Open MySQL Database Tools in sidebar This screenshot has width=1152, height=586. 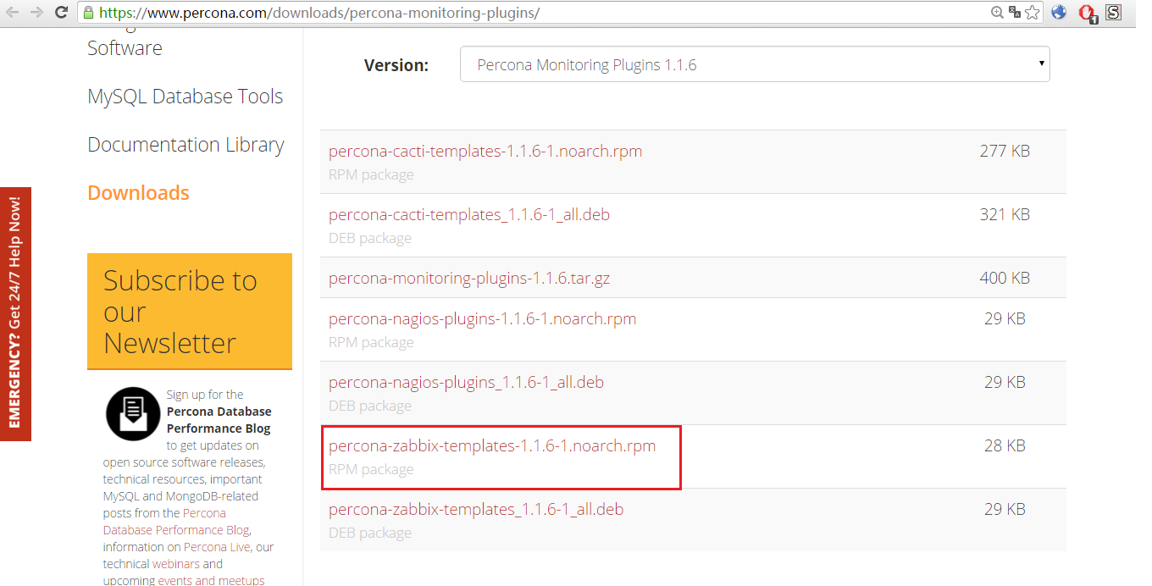186,97
